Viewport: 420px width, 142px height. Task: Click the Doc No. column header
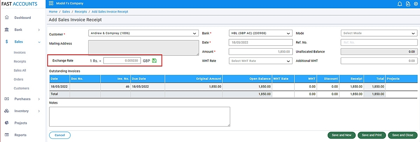85,79
